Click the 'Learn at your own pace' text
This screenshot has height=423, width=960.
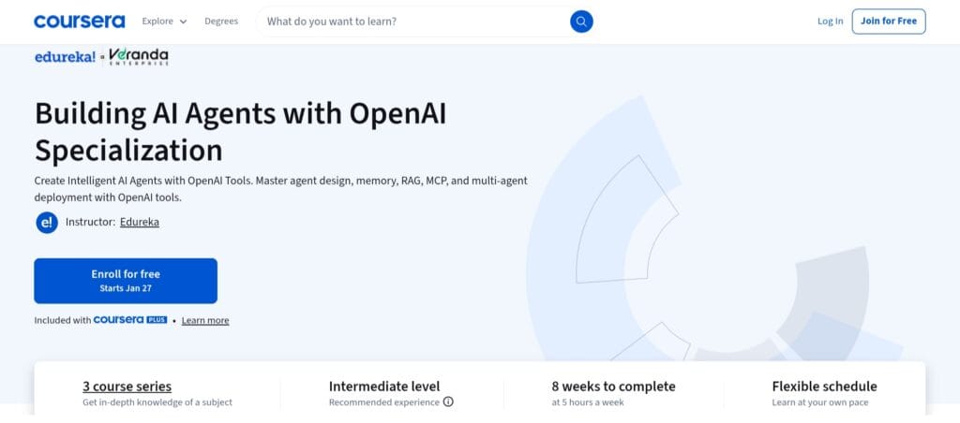819,402
